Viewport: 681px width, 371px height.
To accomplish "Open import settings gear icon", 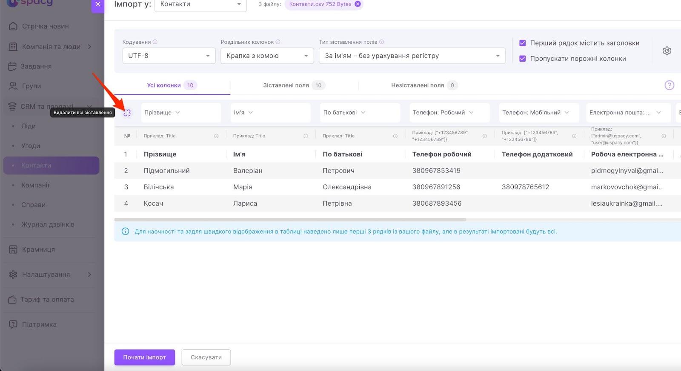I will pyautogui.click(x=667, y=51).
